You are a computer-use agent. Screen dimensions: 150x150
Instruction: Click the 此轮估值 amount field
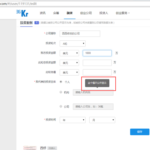click(97, 72)
